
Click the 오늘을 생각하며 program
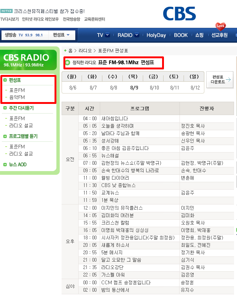(117, 126)
